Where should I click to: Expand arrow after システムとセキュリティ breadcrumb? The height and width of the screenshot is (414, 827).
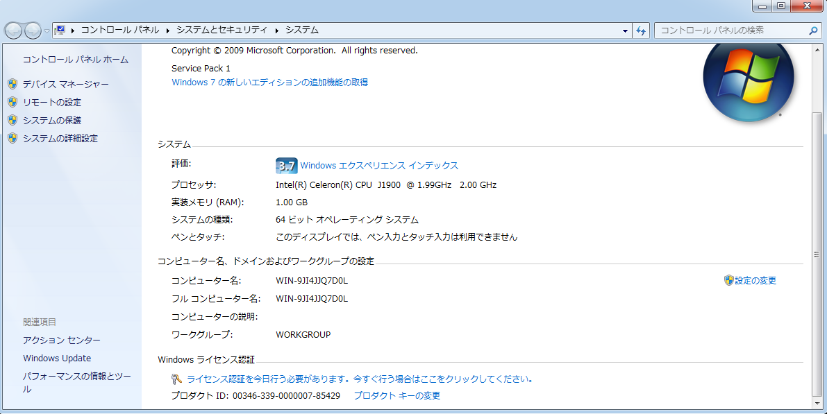[276, 31]
